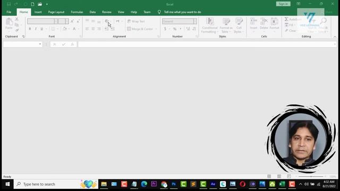The height and width of the screenshot is (191, 340).
Task: Open the font size dropdown
Action: [x=67, y=21]
